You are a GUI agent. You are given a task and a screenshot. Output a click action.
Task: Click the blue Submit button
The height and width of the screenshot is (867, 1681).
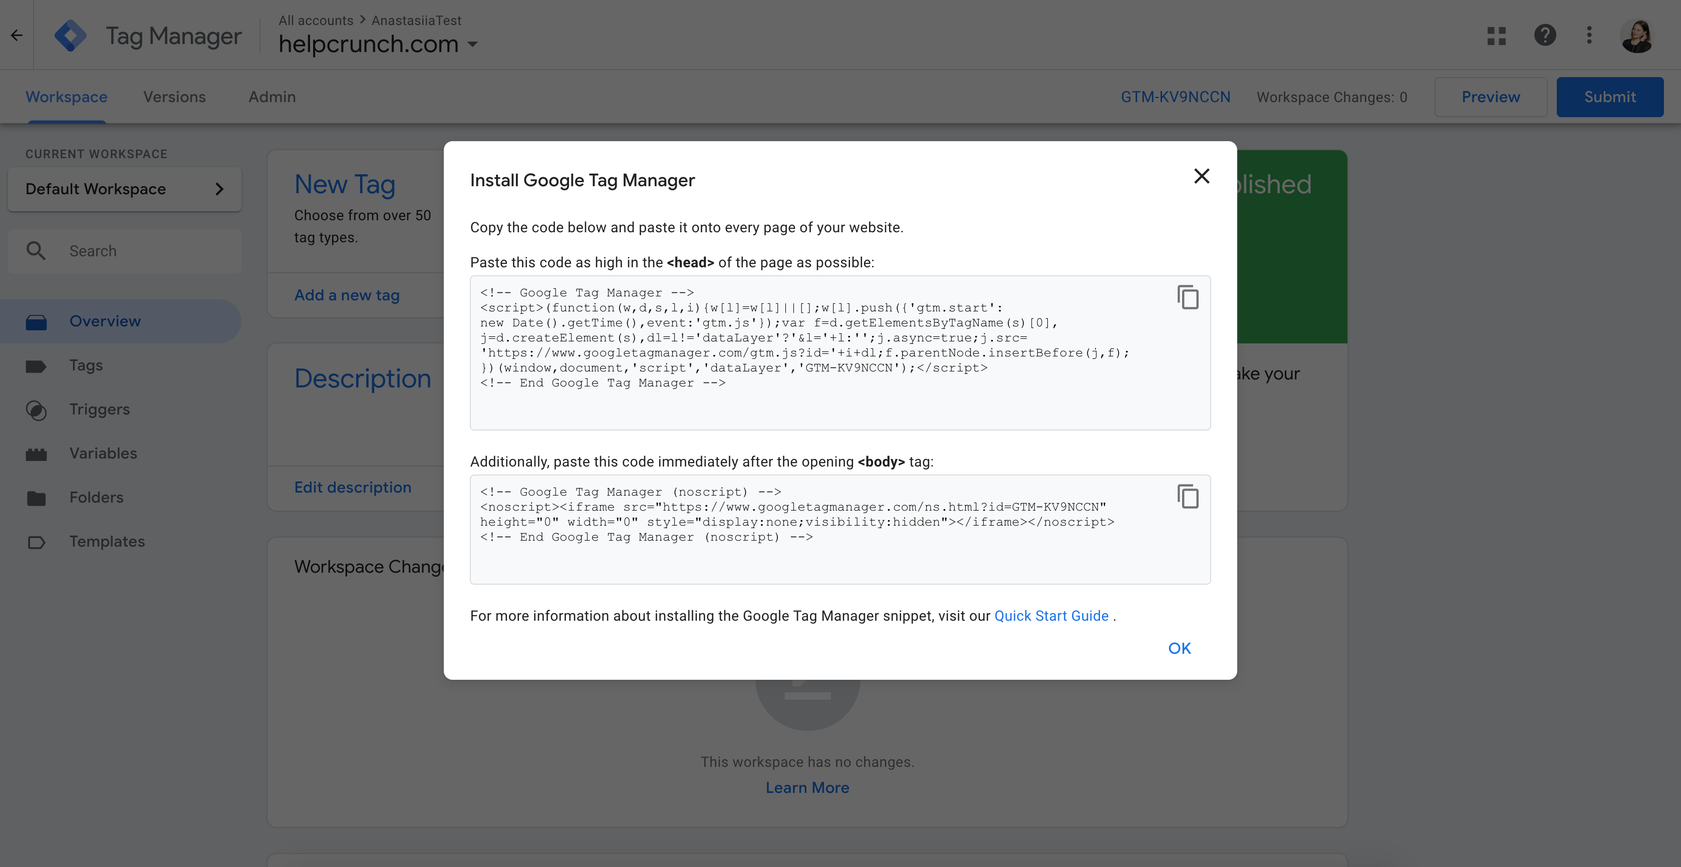pos(1610,97)
